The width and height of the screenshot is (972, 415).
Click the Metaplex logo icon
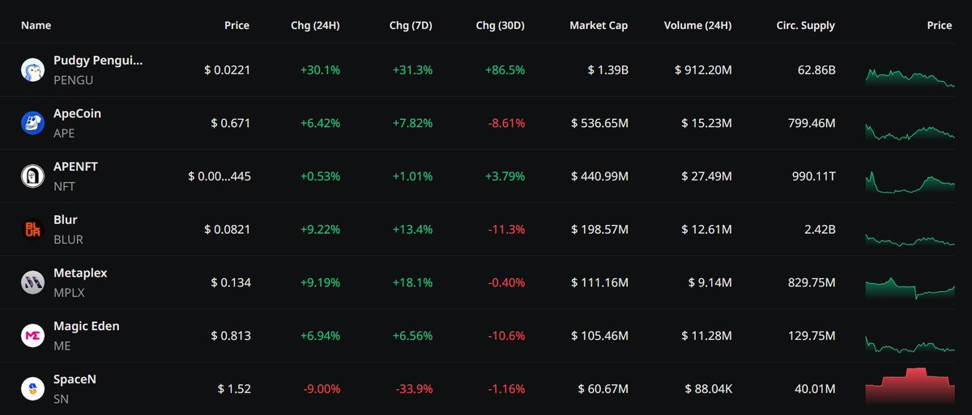(32, 282)
